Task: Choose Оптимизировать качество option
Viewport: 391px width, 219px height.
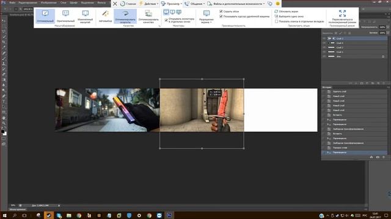Action: pyautogui.click(x=148, y=16)
